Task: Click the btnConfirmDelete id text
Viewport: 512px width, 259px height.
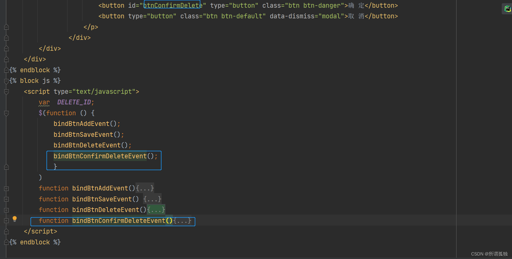Action: [173, 5]
